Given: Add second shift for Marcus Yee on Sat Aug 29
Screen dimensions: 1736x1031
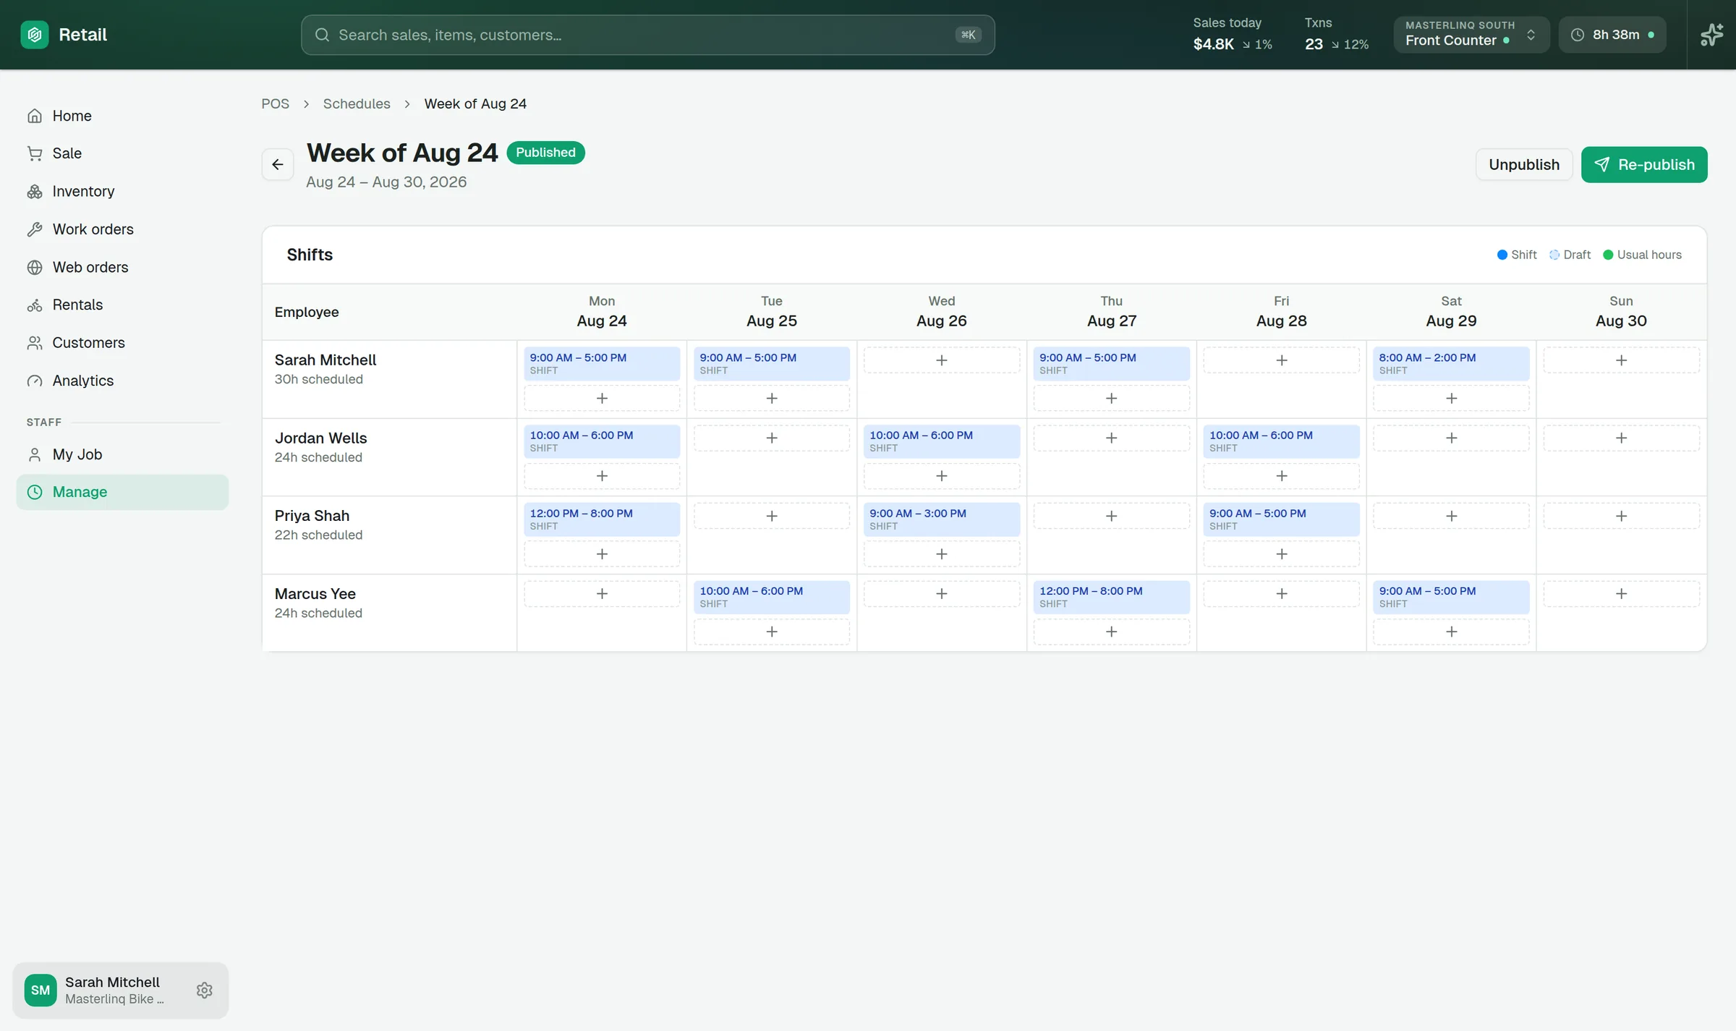Looking at the screenshot, I should click(1451, 632).
